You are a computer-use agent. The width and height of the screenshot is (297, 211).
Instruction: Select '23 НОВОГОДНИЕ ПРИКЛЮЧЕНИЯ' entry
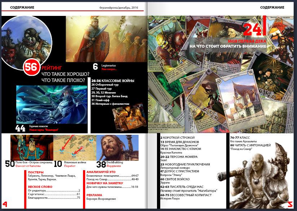pos(185,164)
